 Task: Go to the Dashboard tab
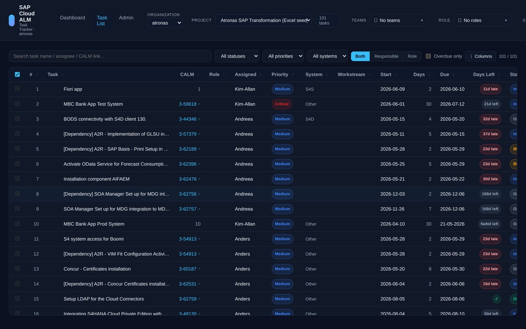coord(73,18)
